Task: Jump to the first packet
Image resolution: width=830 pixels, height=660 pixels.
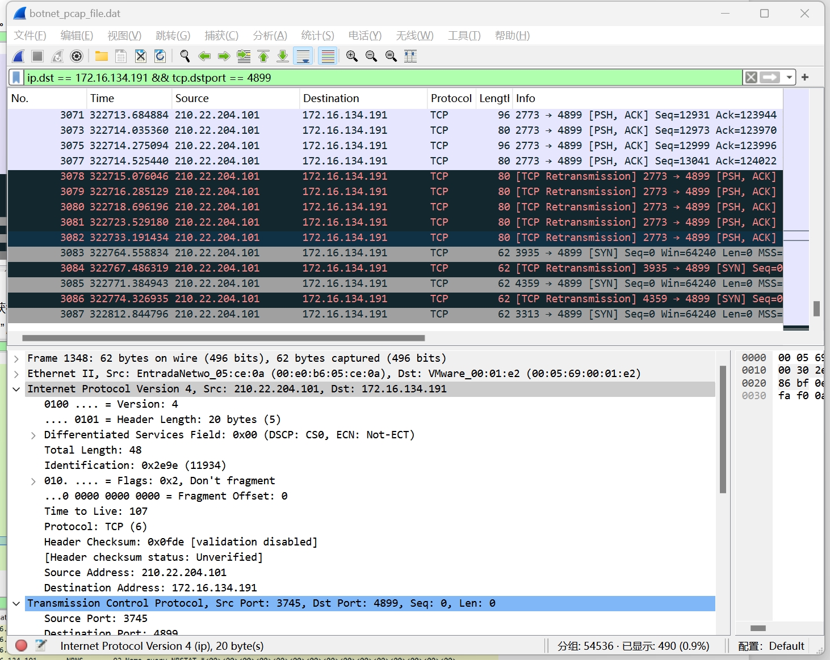Action: coord(263,56)
